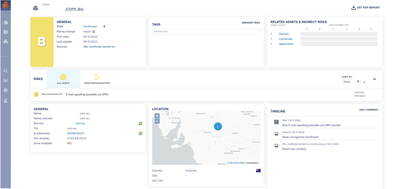395x189 pixels.
Task: Open the dashboard pie chart sidebar icon
Action: tap(6, 23)
